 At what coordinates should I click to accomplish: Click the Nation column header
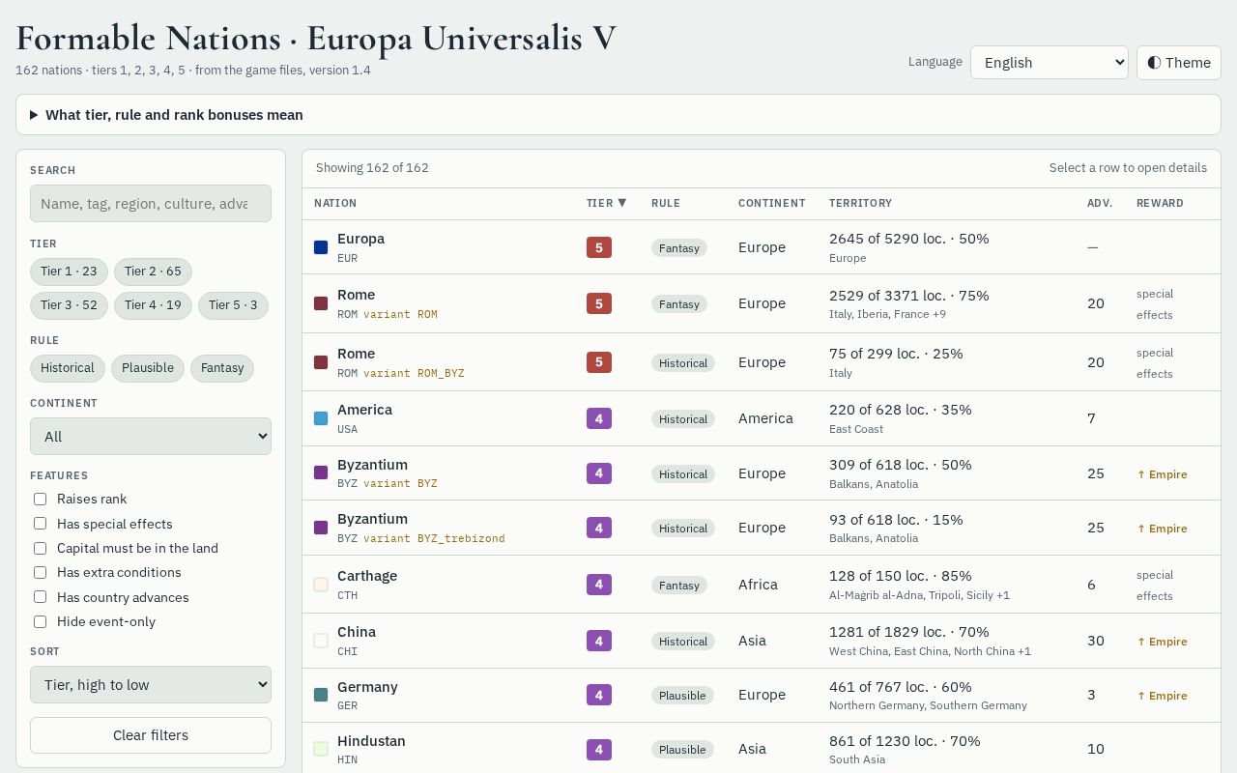point(335,203)
